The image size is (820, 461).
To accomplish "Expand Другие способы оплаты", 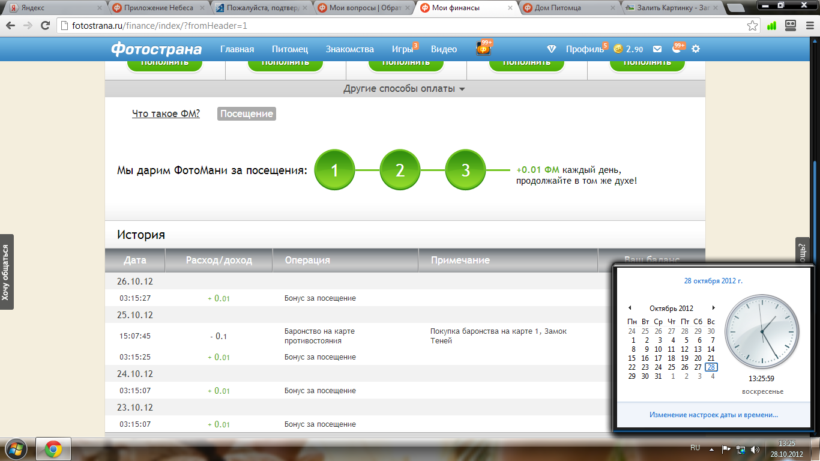I will pos(404,89).
